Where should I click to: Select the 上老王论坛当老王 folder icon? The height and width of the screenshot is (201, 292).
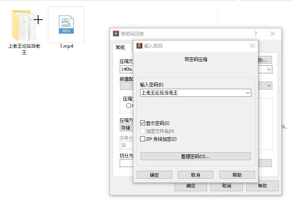[x=24, y=26]
